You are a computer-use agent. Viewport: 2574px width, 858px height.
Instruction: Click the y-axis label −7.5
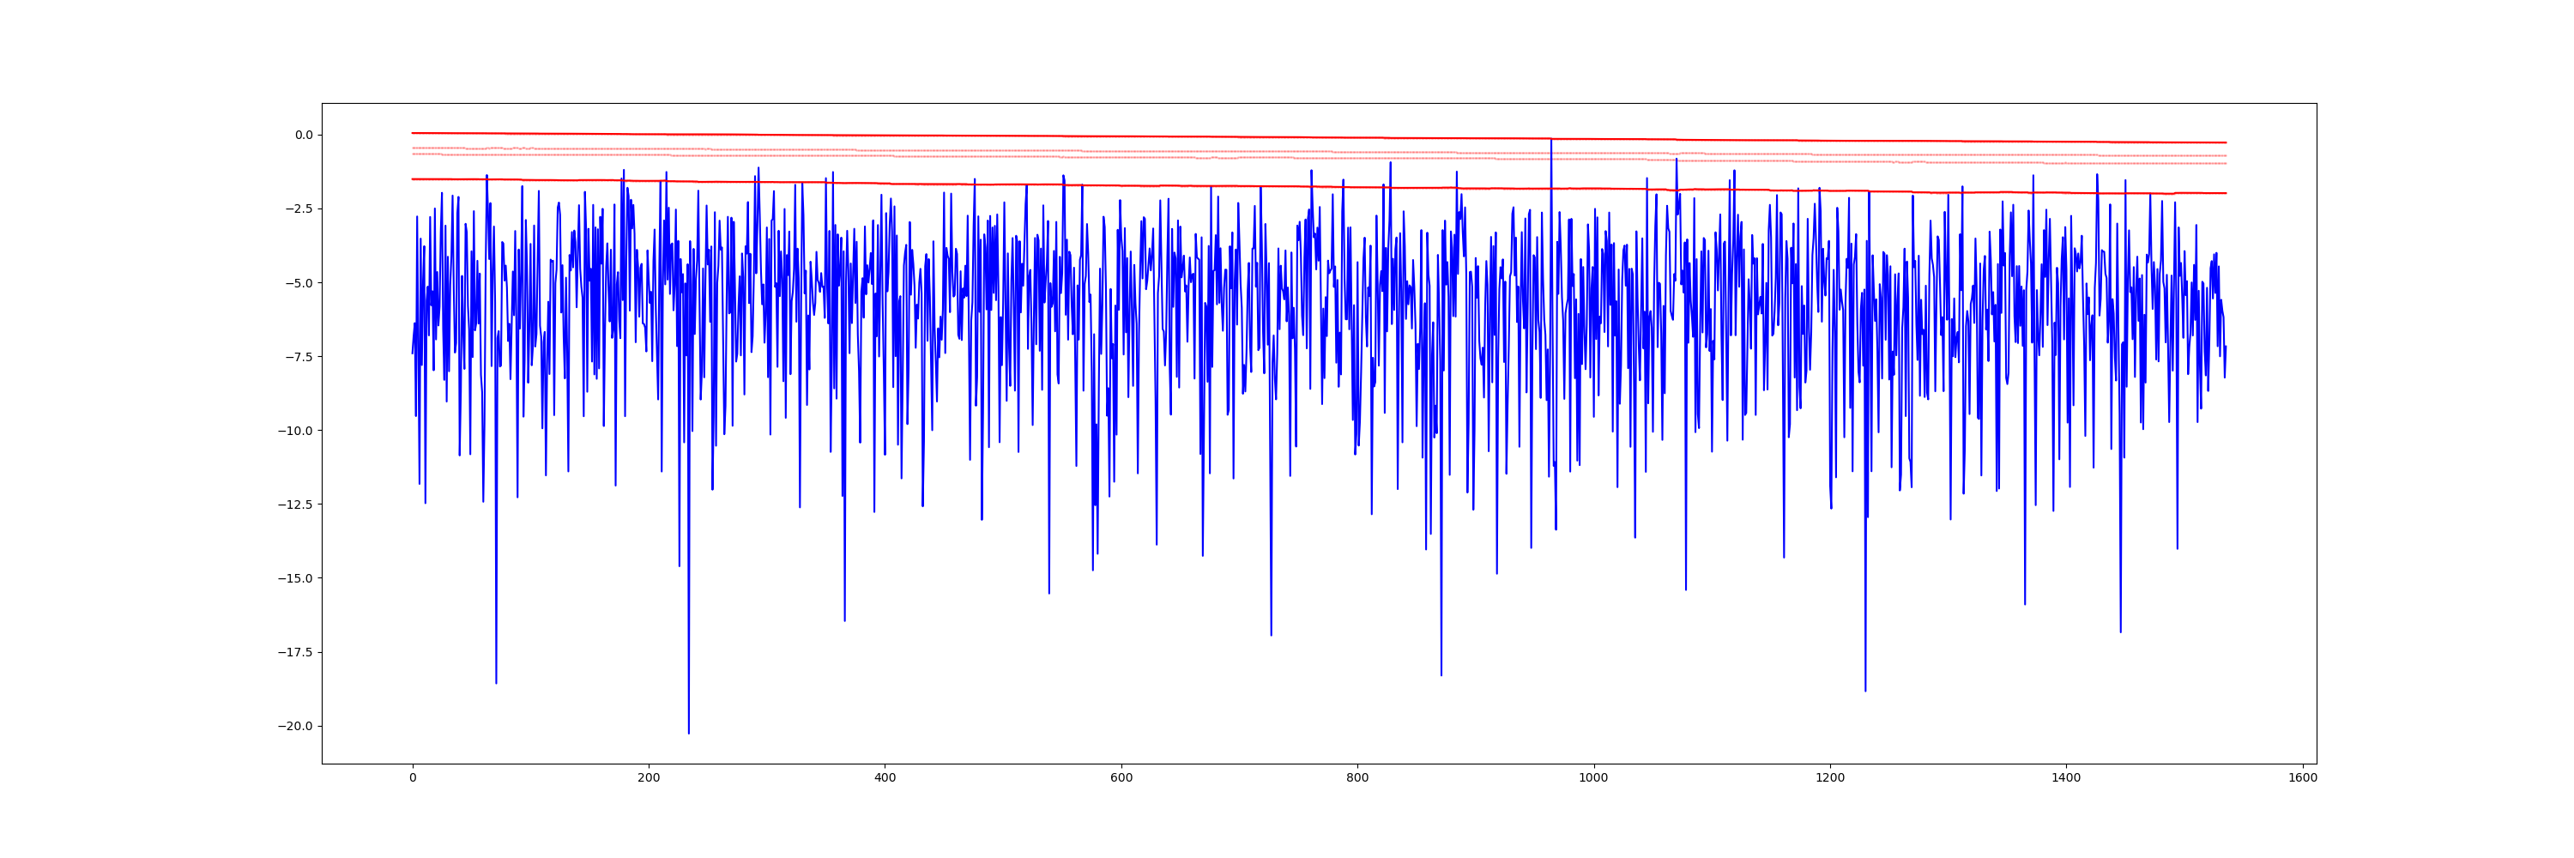(x=297, y=357)
